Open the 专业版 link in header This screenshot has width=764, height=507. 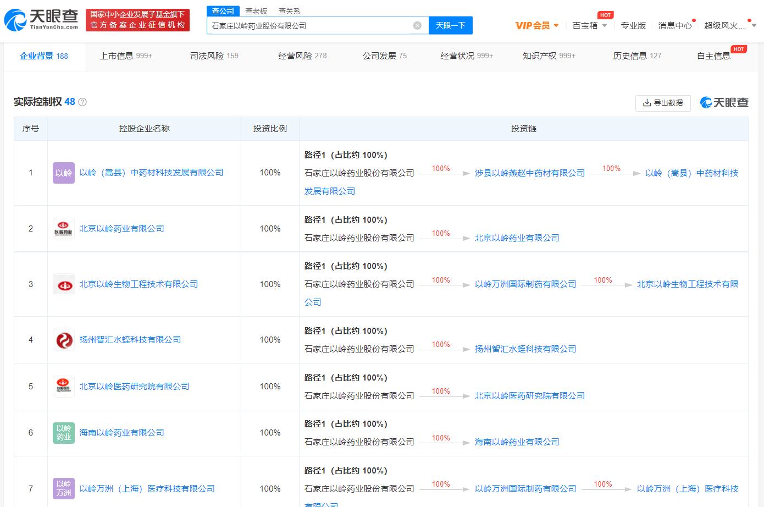pyautogui.click(x=633, y=25)
